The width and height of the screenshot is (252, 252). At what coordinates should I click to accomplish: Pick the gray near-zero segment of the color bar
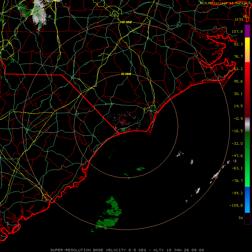(x=247, y=124)
